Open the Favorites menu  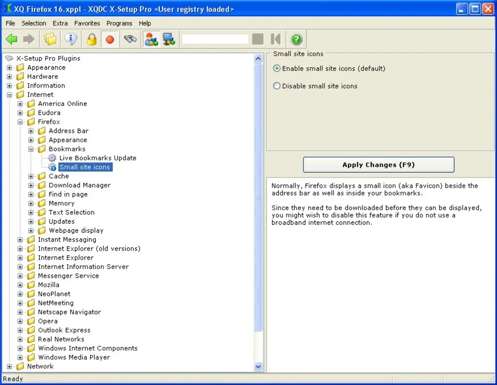point(87,23)
